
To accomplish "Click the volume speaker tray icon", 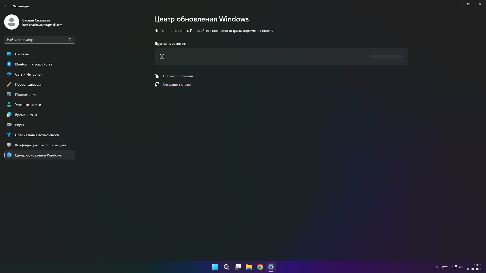I will point(460,267).
